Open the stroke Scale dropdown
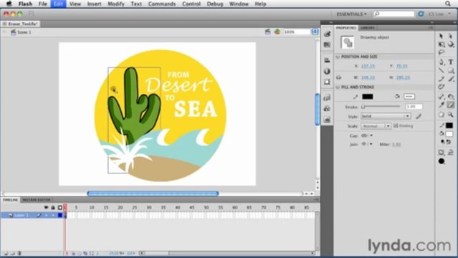This screenshot has width=458, height=258. pos(376,126)
